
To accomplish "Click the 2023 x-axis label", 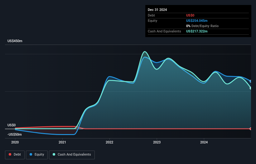I will (157, 142).
